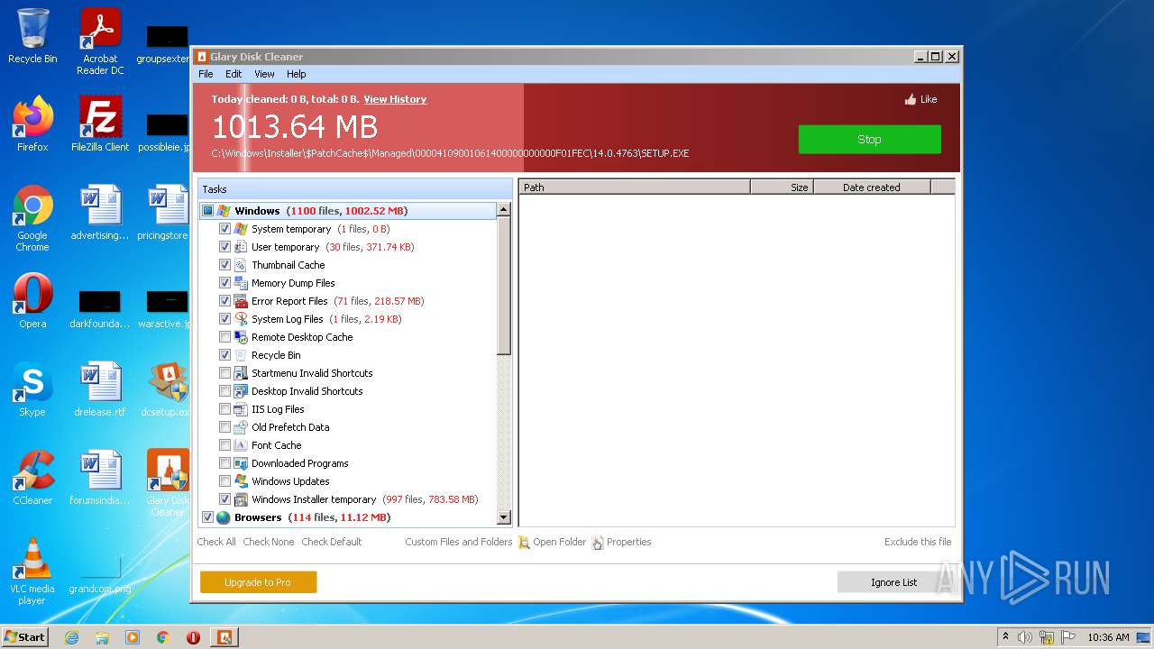The height and width of the screenshot is (649, 1154).
Task: Open the View menu
Action: (264, 74)
